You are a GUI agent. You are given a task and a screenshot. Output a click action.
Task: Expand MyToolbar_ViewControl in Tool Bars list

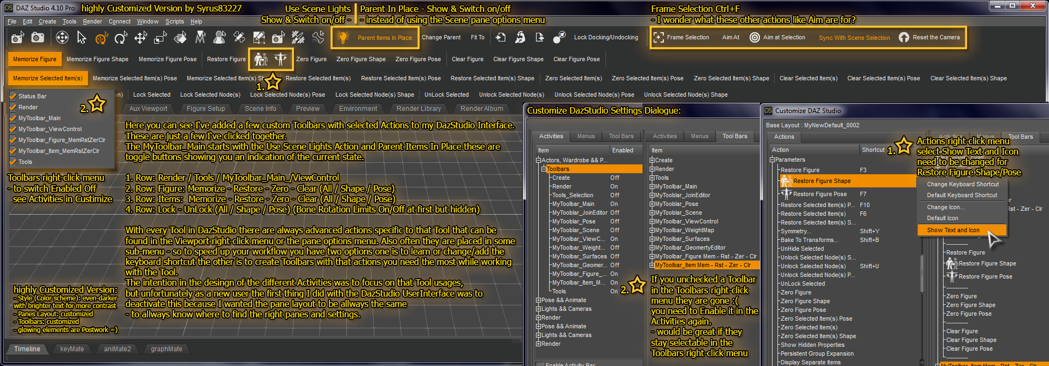coord(652,221)
